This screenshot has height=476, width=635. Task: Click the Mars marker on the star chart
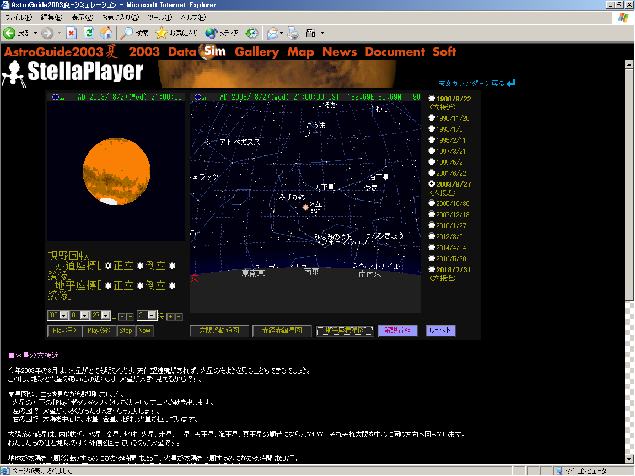[x=305, y=207]
